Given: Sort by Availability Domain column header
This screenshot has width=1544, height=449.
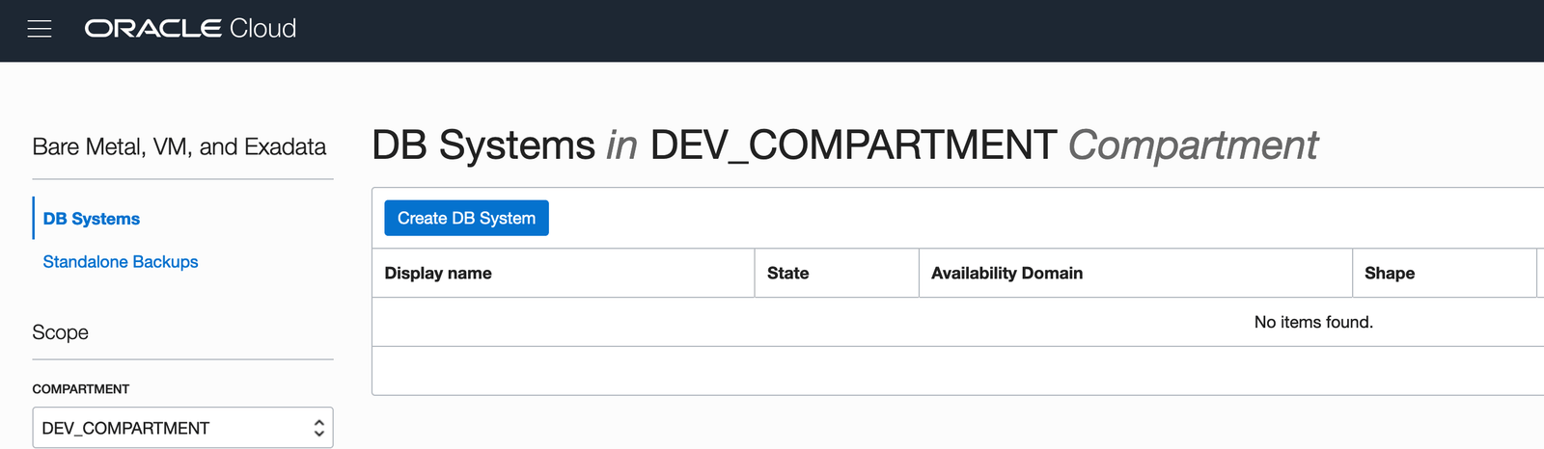Looking at the screenshot, I should coord(1006,274).
